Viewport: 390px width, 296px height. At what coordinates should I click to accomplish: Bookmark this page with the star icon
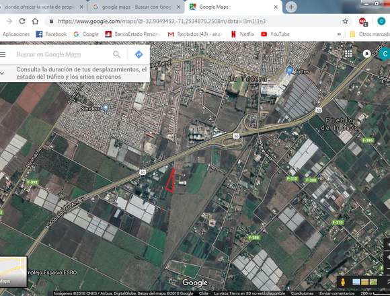point(345,21)
